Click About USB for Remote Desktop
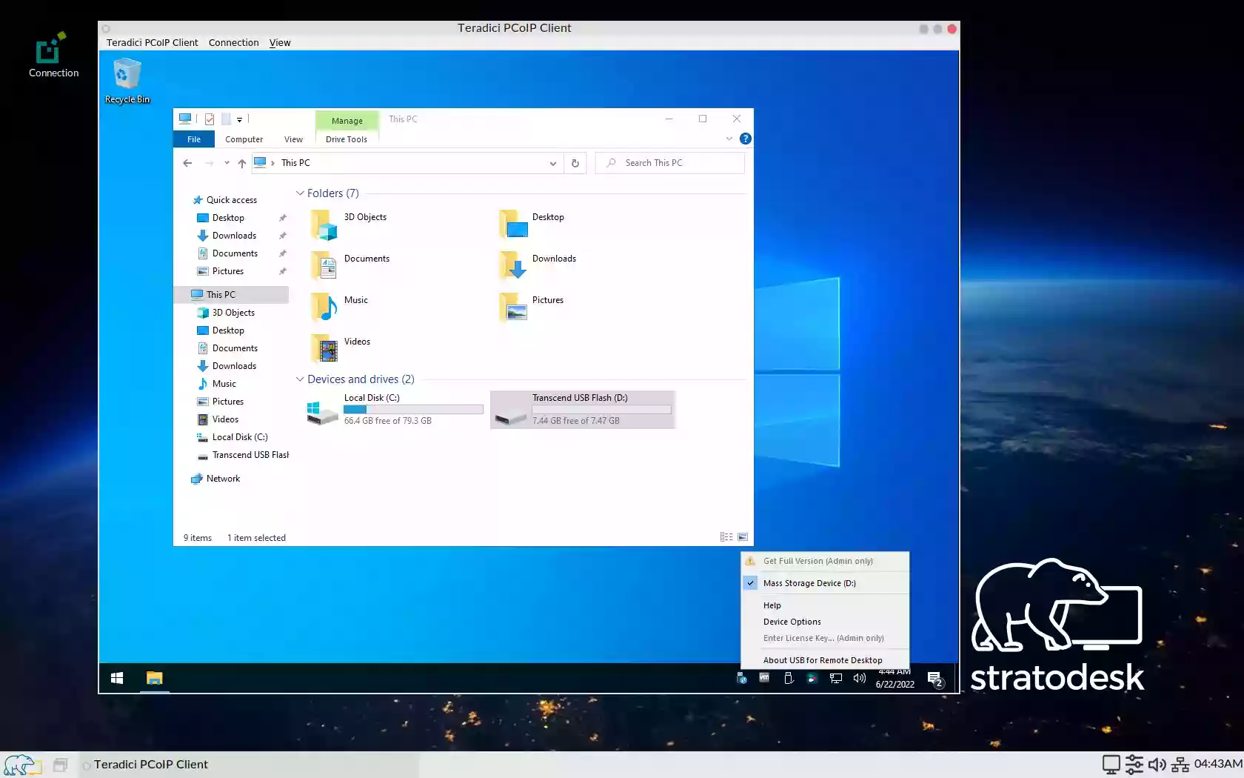1244x778 pixels. click(x=822, y=660)
